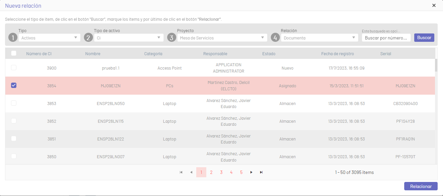Click the Nuevo status cell

pos(288,68)
